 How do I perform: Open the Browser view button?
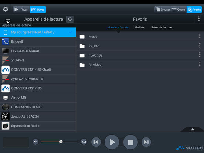click(x=163, y=10)
